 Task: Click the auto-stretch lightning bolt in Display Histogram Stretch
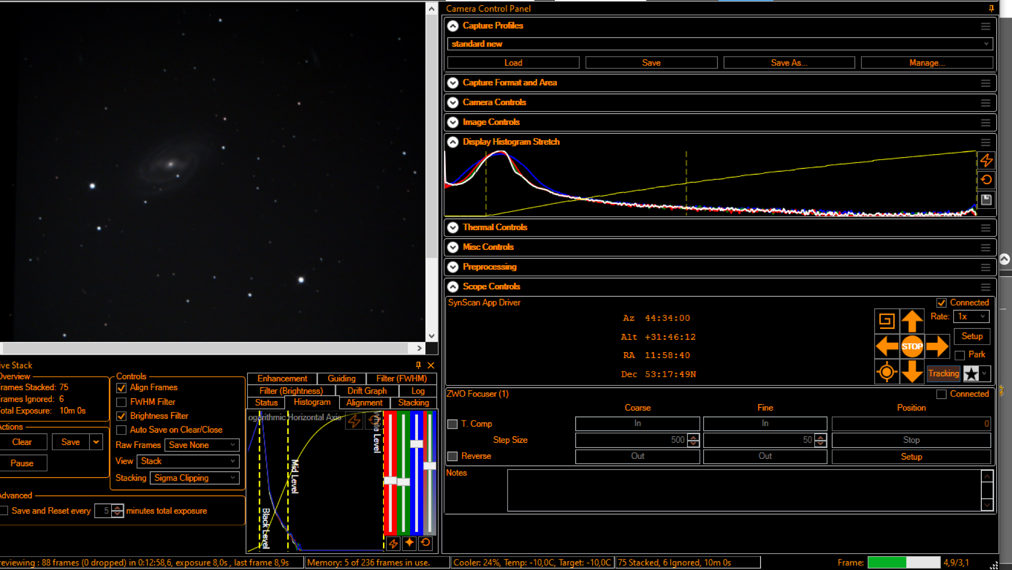pyautogui.click(x=986, y=160)
